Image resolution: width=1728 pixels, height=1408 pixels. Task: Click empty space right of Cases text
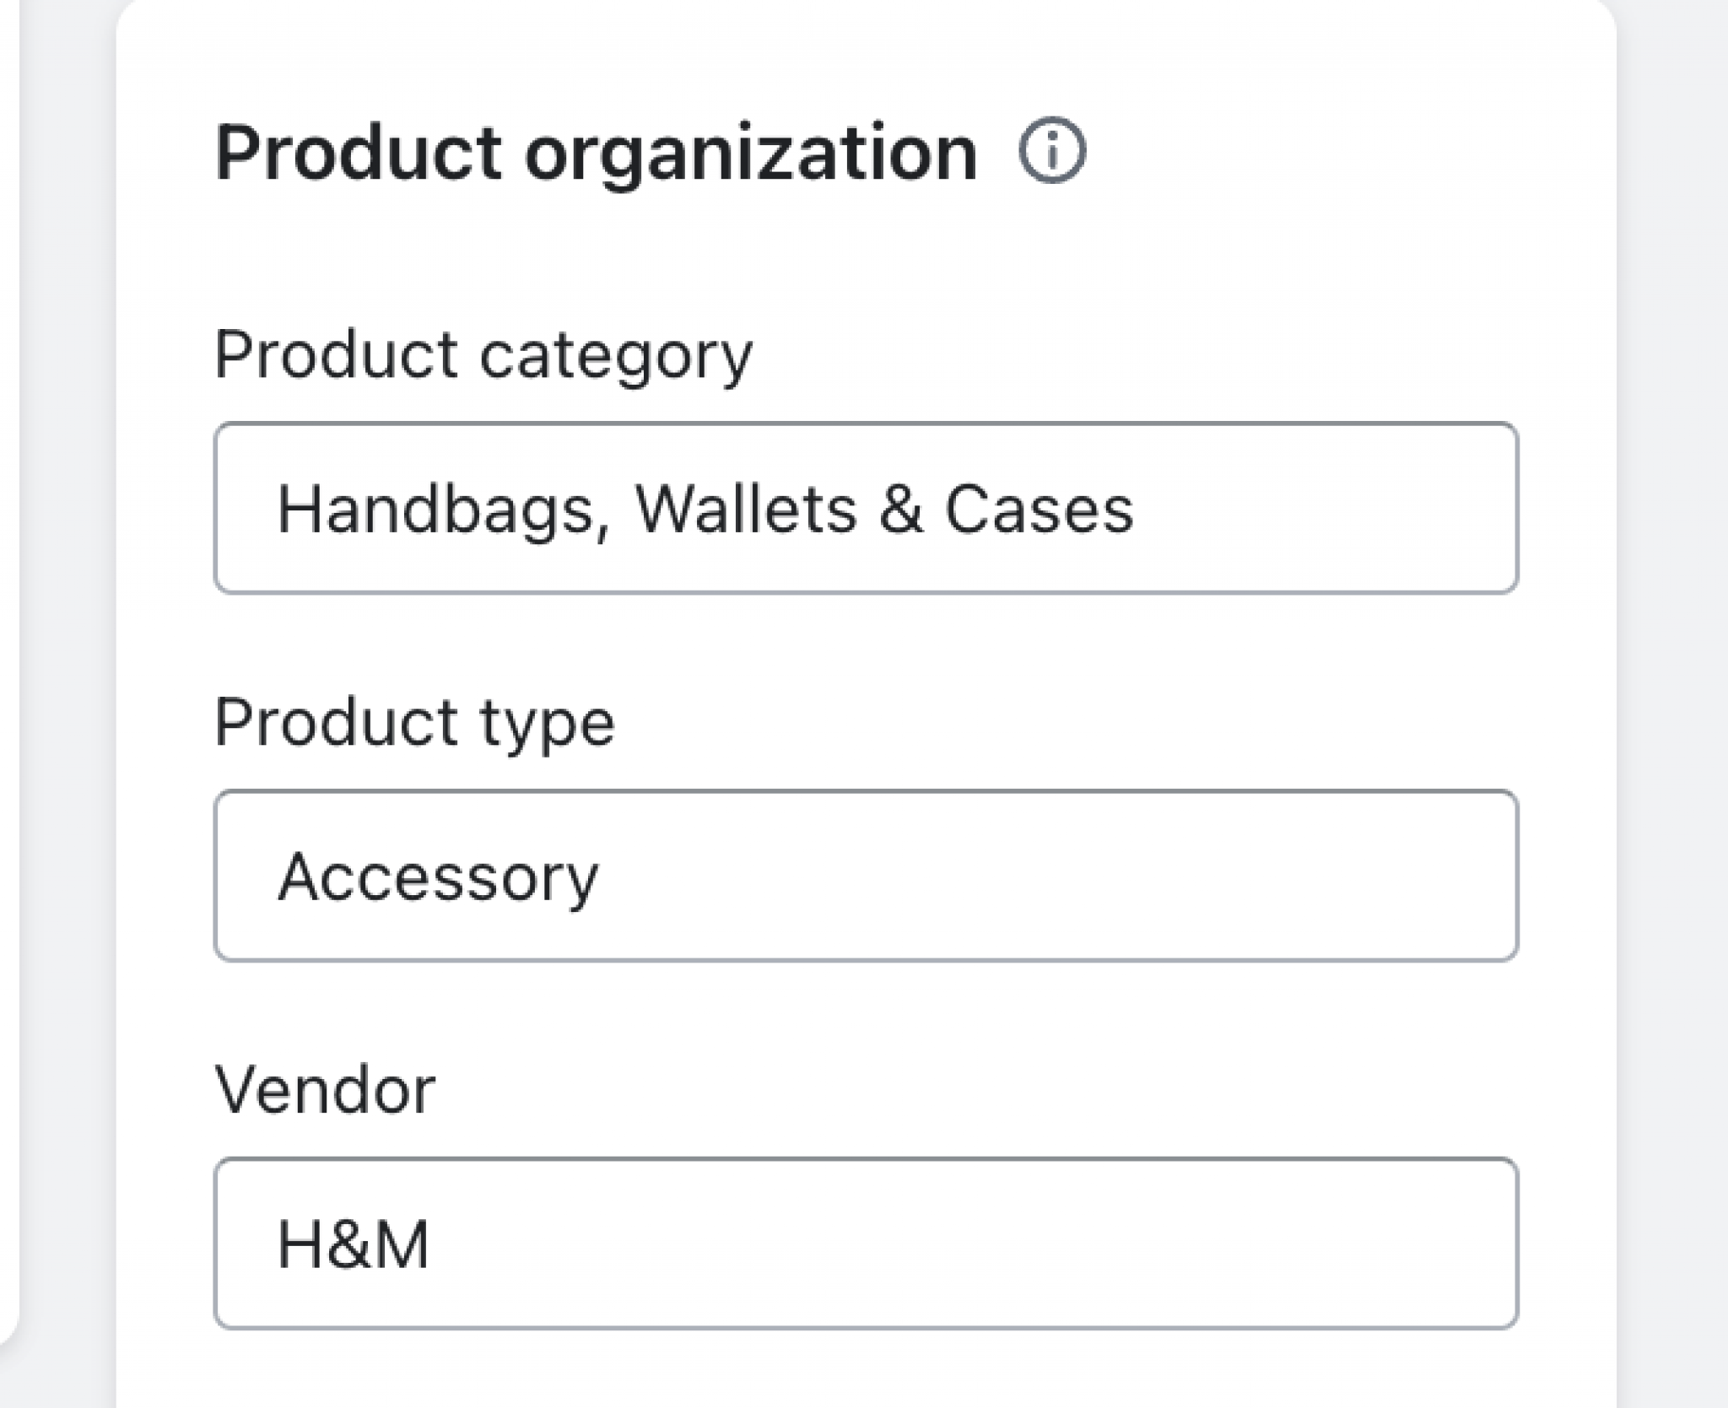1325,508
